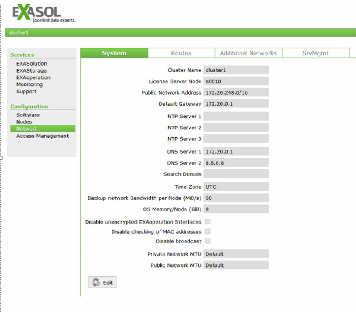Toggle Disable checking of MAC addresses checkbox

coord(207,231)
